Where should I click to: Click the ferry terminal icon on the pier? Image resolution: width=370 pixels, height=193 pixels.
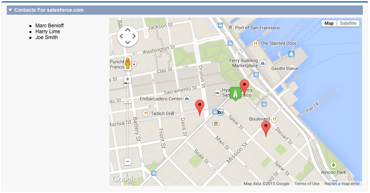292,54
